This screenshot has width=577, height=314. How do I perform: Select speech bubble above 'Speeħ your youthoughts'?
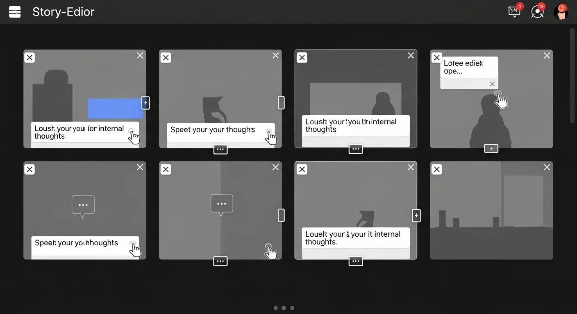83,206
